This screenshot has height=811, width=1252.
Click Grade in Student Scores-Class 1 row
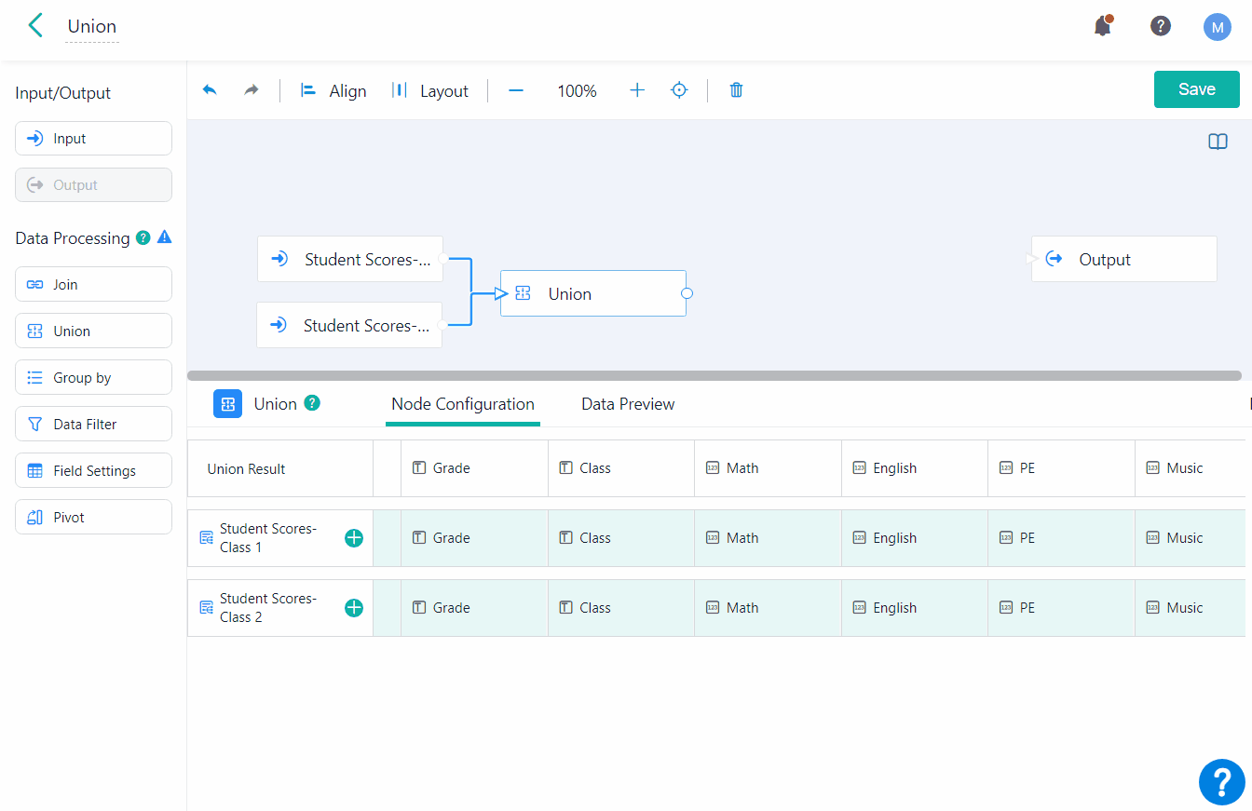coord(474,538)
